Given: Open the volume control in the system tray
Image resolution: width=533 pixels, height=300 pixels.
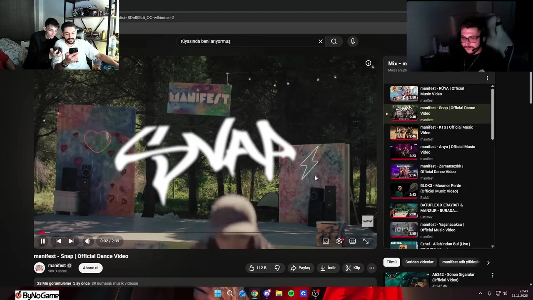Looking at the screenshot, I should point(505,293).
